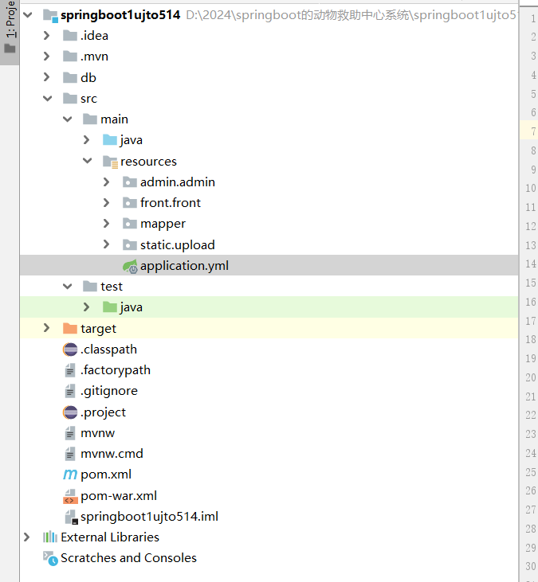Click the External Libraries bar chart icon

[x=50, y=537]
